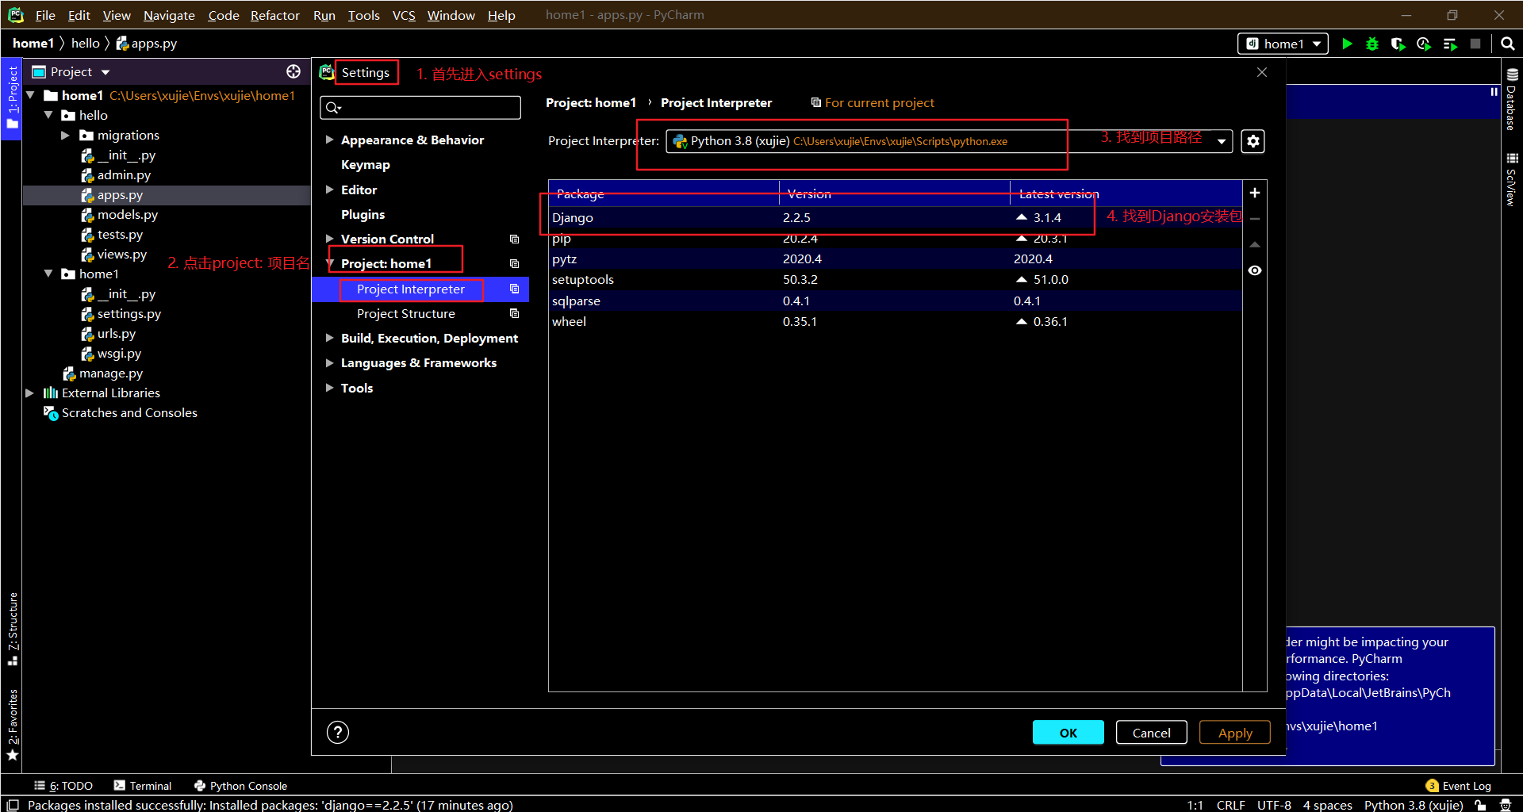Click the Profile run icon
Image resolution: width=1523 pixels, height=812 pixels.
tap(1424, 44)
